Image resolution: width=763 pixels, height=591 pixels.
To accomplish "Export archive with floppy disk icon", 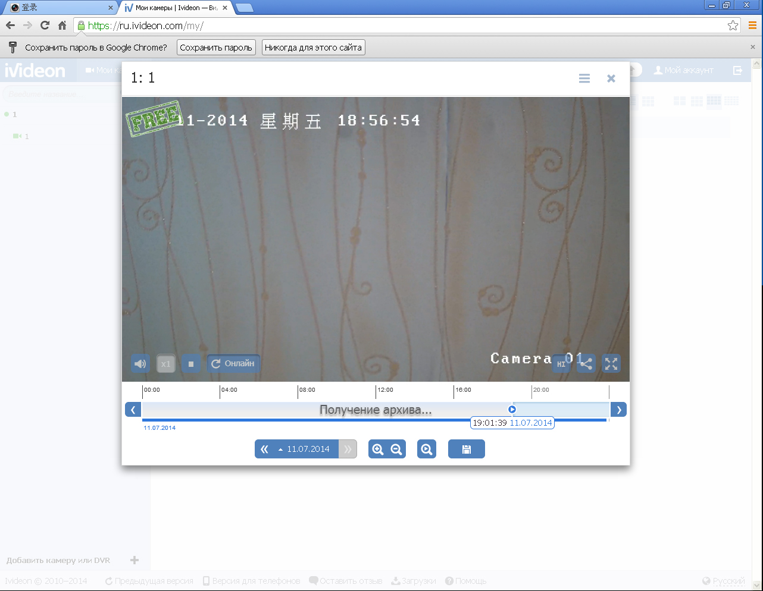I will click(467, 449).
